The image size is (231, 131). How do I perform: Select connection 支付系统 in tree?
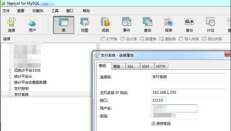(x=21, y=95)
